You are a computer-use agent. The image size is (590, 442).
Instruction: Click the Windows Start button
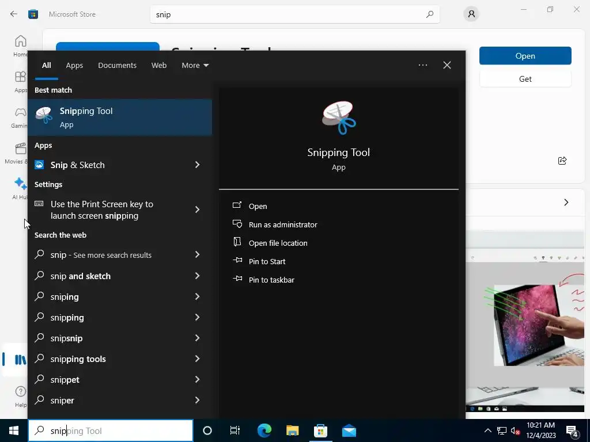[14, 430]
